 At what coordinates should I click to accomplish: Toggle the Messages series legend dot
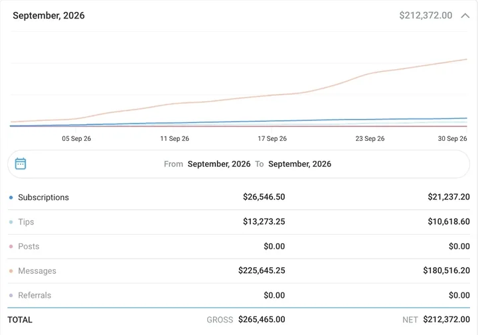pos(11,271)
